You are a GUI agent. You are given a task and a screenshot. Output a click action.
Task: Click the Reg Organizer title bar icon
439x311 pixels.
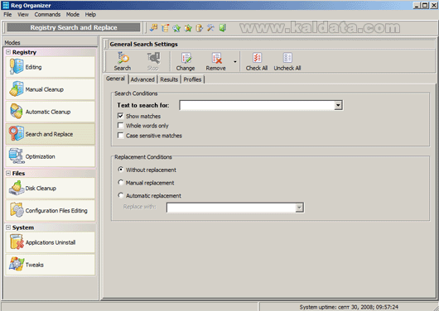click(x=6, y=5)
